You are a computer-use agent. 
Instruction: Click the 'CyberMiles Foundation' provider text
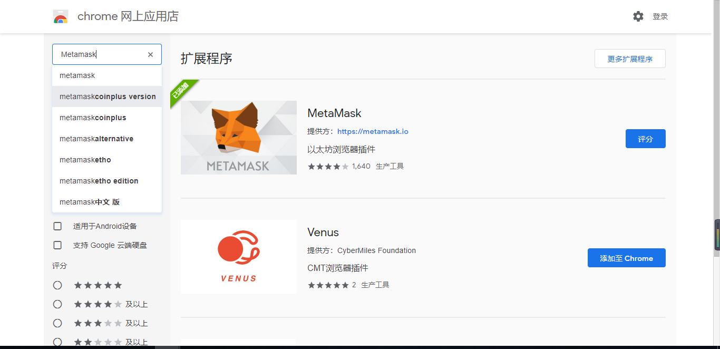point(376,250)
